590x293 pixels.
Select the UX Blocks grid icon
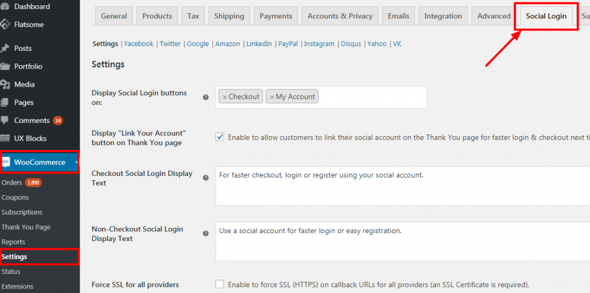[x=5, y=138]
